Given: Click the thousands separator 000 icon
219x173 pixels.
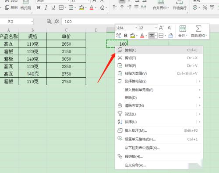Looking at the screenshot, I should click(212, 7).
